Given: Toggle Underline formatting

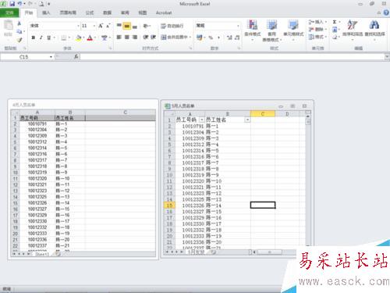Looking at the screenshot, I should pos(48,38).
